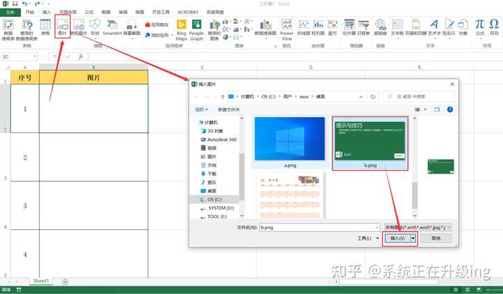Click the Save icon in quick access toolbar
The width and height of the screenshot is (503, 294).
tap(15, 4)
